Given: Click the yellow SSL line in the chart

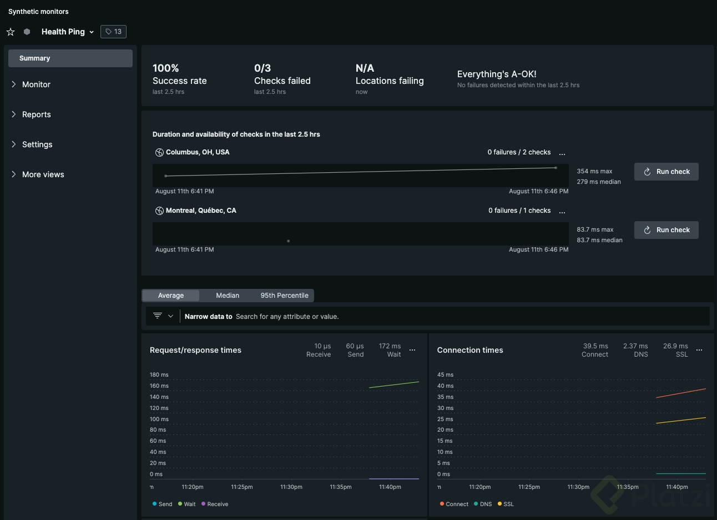Looking at the screenshot, I should pyautogui.click(x=681, y=420).
